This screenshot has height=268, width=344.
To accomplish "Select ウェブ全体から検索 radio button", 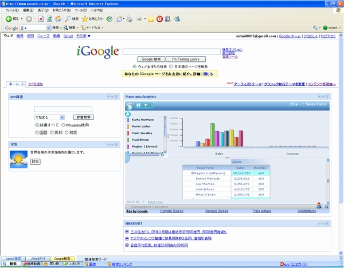I will (x=135, y=66).
